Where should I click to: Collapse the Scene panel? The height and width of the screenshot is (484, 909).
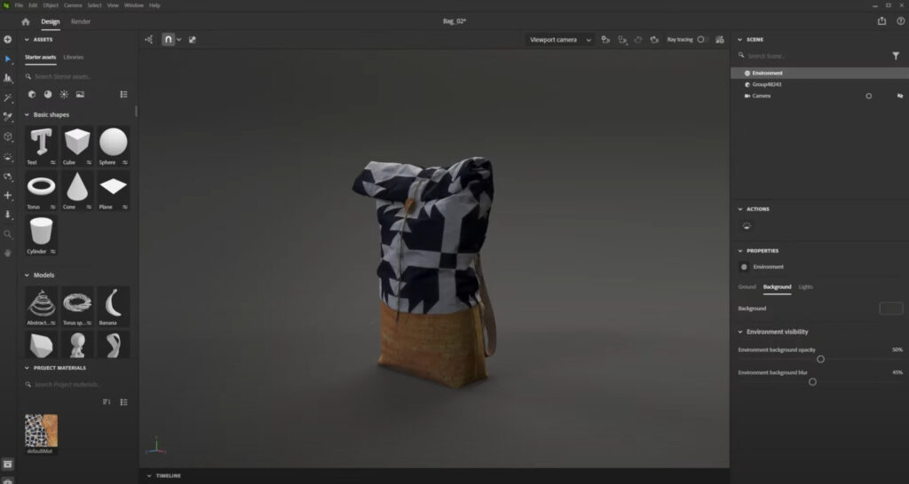tap(739, 39)
